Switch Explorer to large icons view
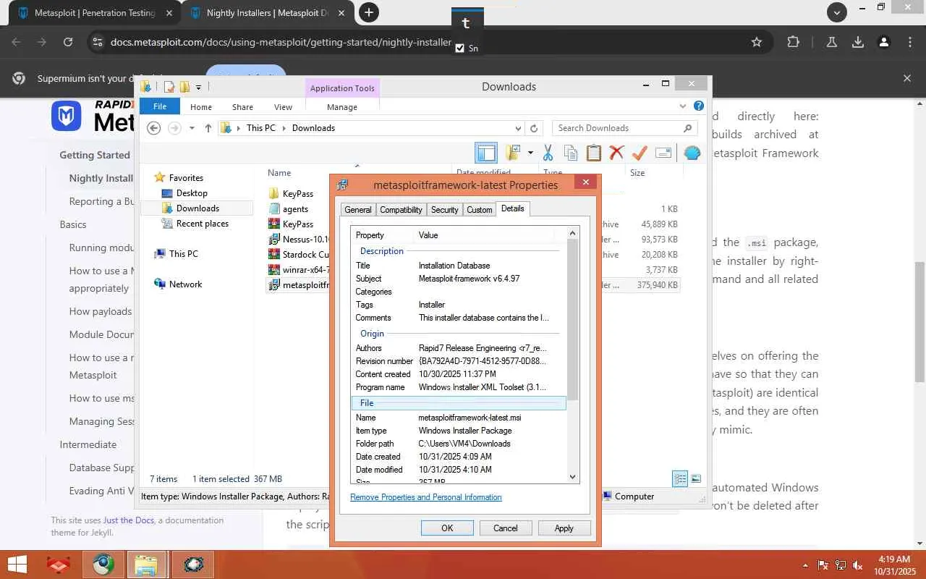This screenshot has width=926, height=579. tap(696, 478)
